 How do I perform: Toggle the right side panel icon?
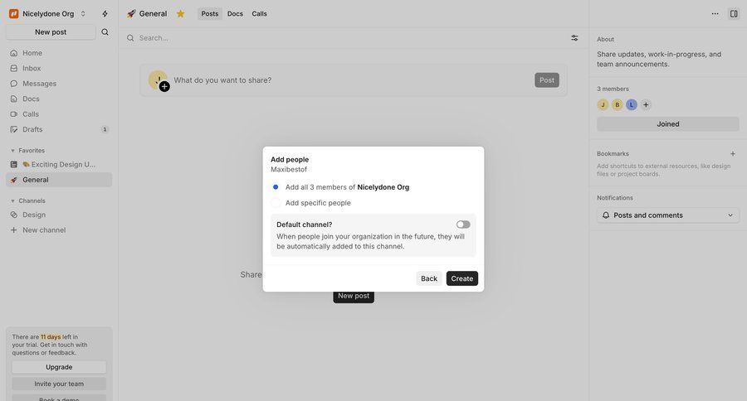(x=734, y=13)
